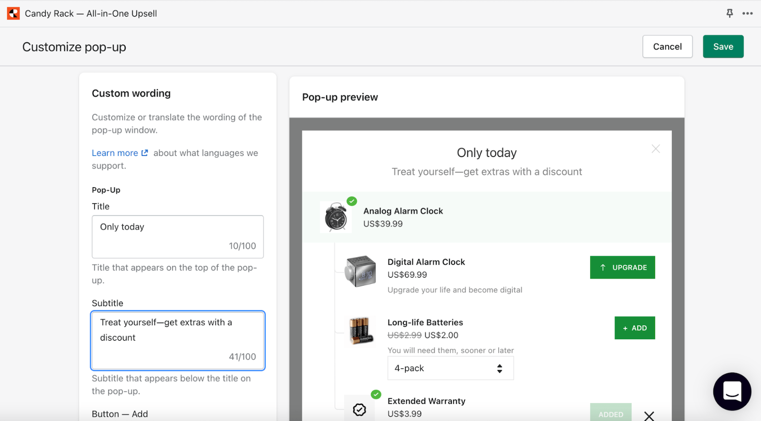Viewport: 761px width, 421px height.
Task: Click the 'Custom wording' section heading
Action: pyautogui.click(x=131, y=93)
